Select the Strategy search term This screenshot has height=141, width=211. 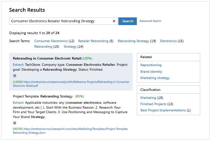70,47
